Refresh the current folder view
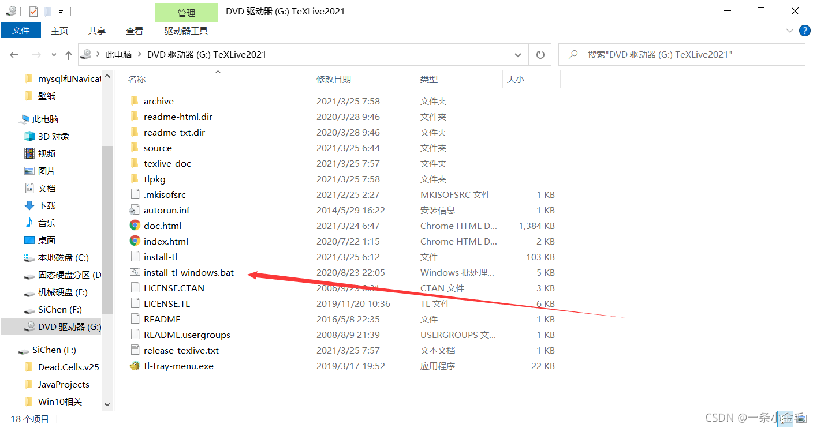813x428 pixels. 540,55
